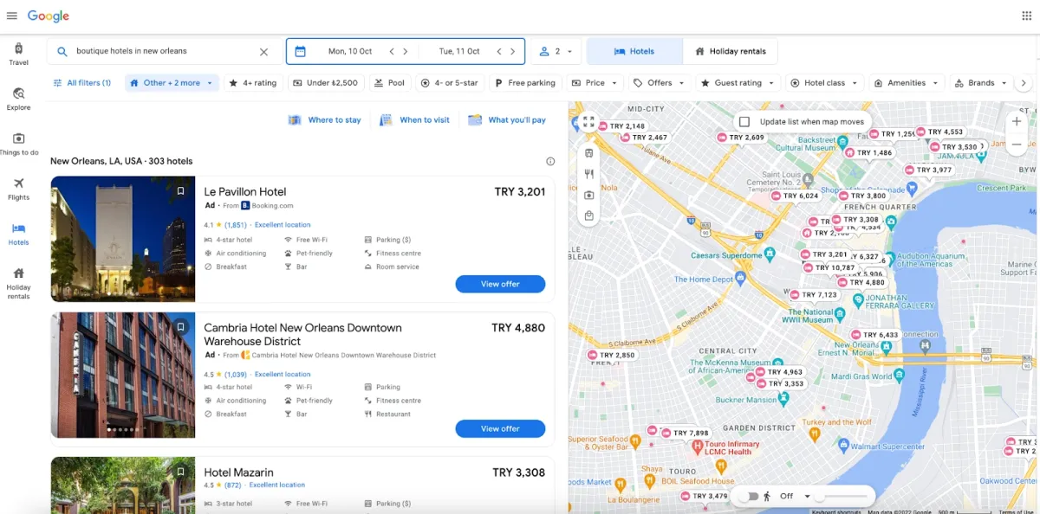Go to the Google homepage logo
Viewport: 1040px width, 514px height.
pyautogui.click(x=49, y=16)
